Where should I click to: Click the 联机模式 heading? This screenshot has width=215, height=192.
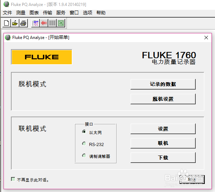tap(32, 128)
